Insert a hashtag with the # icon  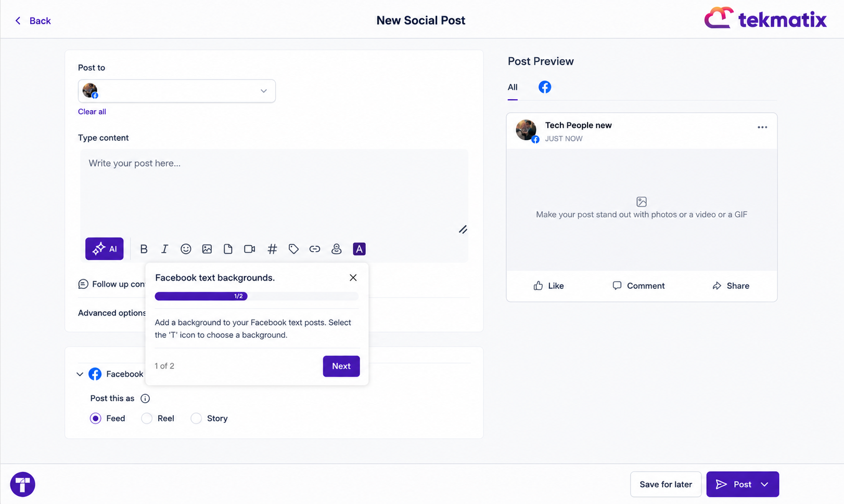point(272,249)
